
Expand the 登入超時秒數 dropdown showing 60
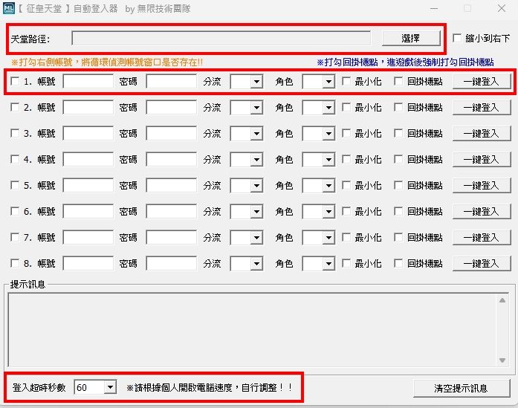[x=110, y=387]
